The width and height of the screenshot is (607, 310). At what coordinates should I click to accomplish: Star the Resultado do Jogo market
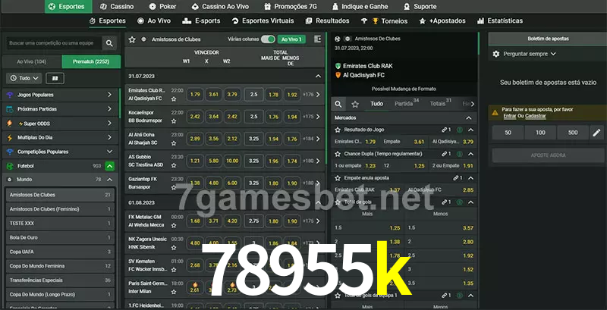tap(338, 130)
